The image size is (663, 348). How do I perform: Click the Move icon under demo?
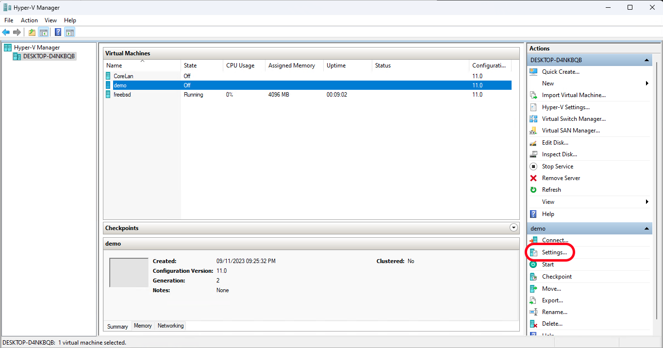pos(533,289)
